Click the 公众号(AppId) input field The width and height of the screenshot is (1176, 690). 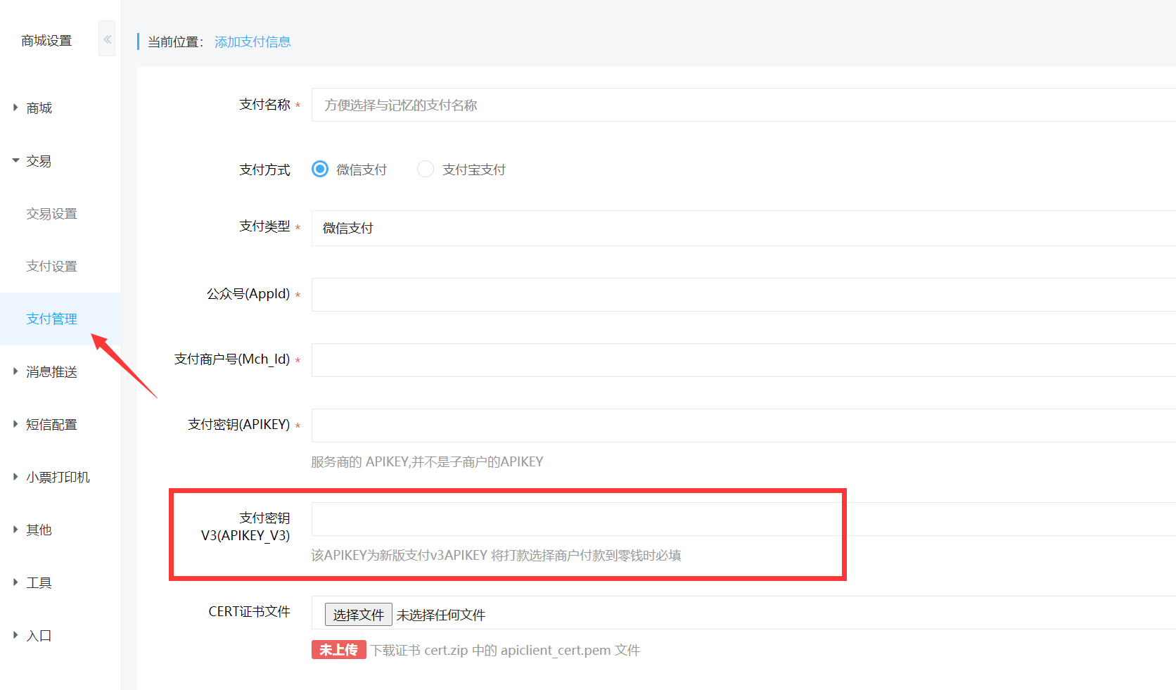[x=743, y=295]
